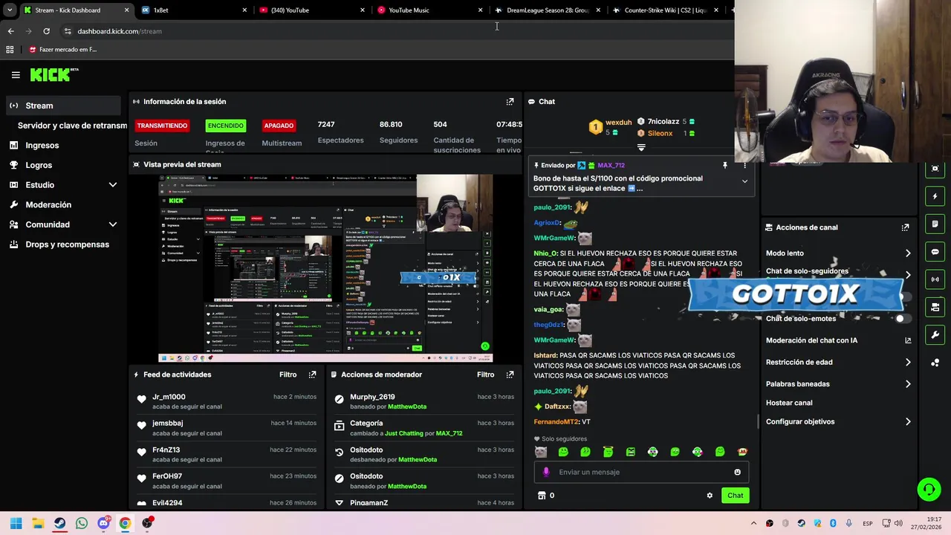Open Filtro in Acciones de moderador
This screenshot has height=535, width=951.
pos(485,374)
